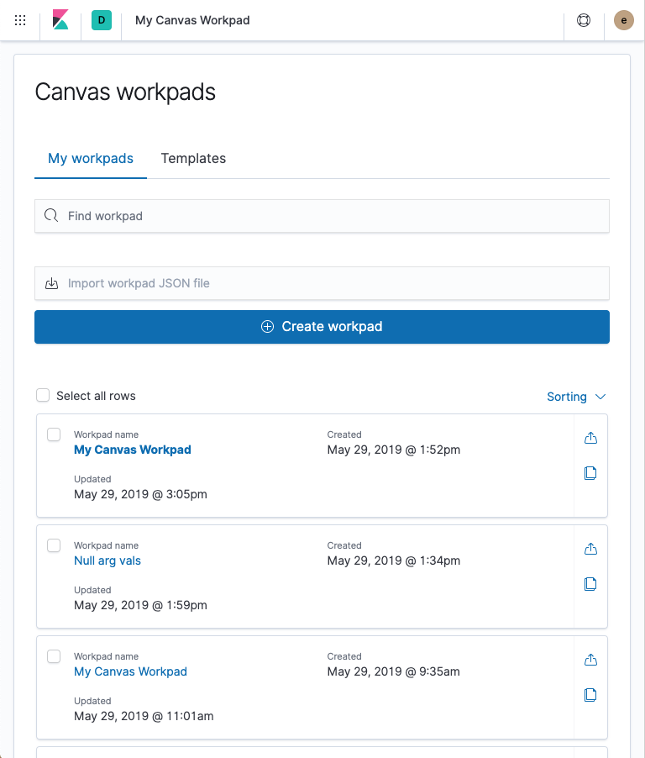Image resolution: width=645 pixels, height=758 pixels.
Task: Open the user avatar 'e' menu
Action: [624, 20]
